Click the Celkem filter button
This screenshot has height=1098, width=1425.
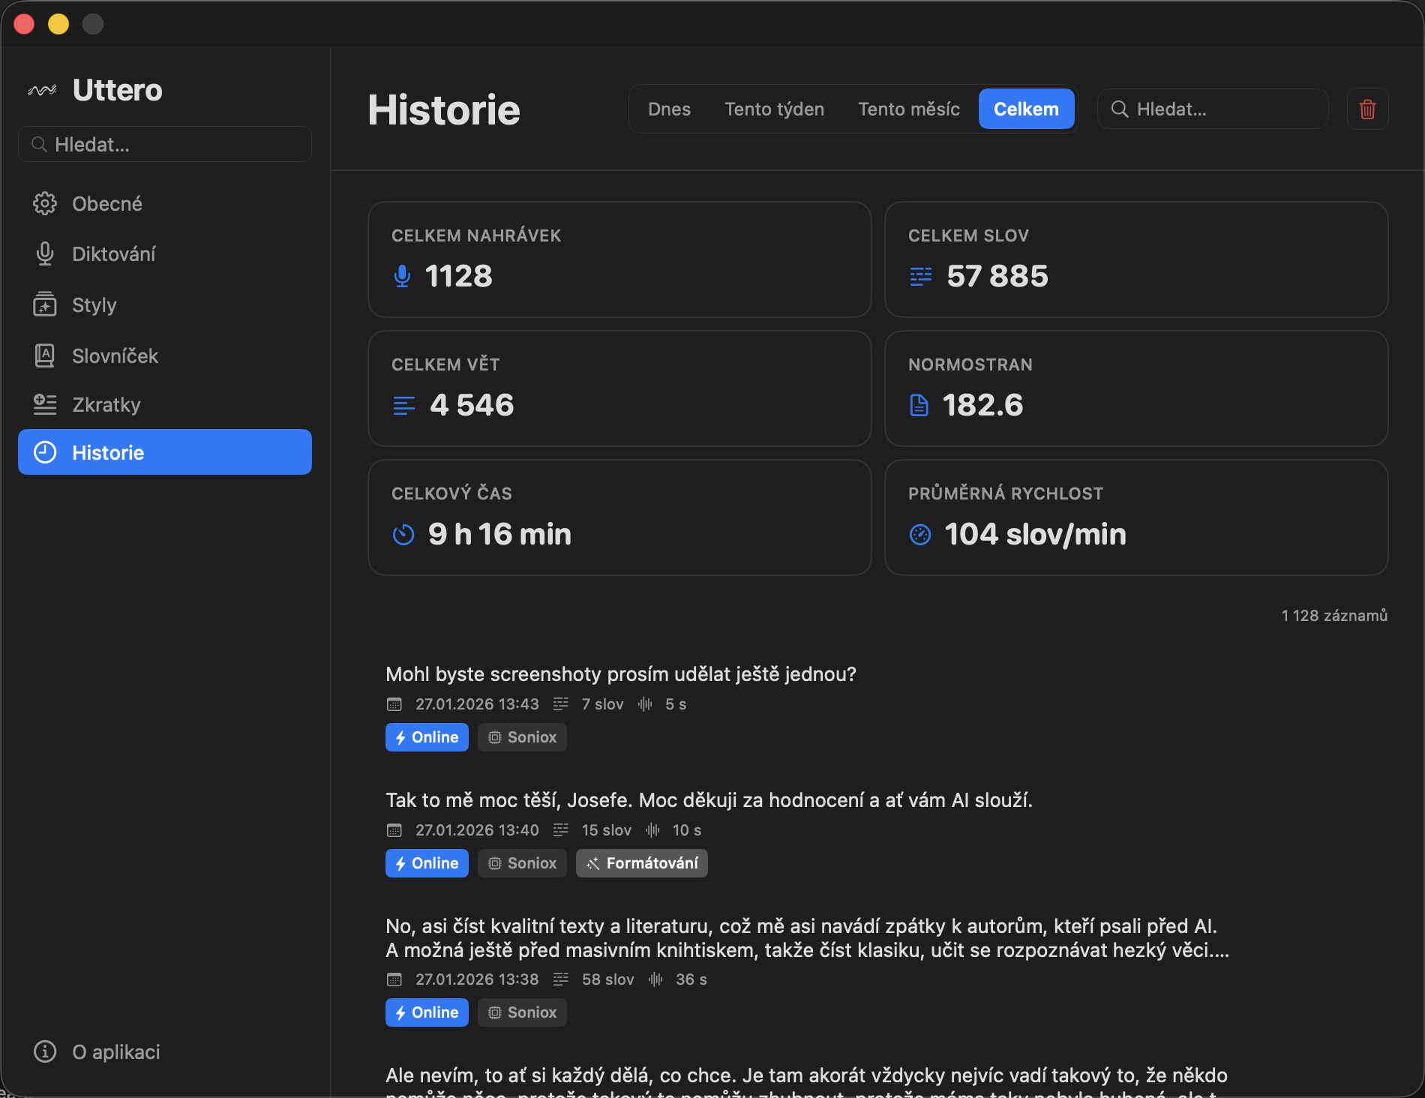(1026, 109)
